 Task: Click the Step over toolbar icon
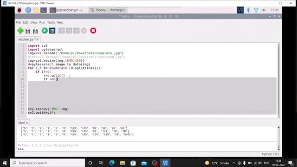(x=61, y=31)
